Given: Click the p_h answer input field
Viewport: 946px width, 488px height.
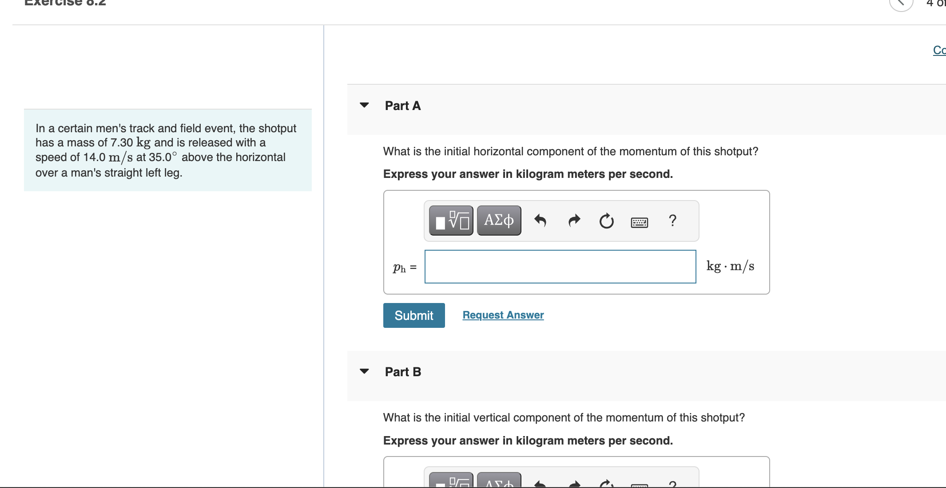Looking at the screenshot, I should tap(560, 267).
